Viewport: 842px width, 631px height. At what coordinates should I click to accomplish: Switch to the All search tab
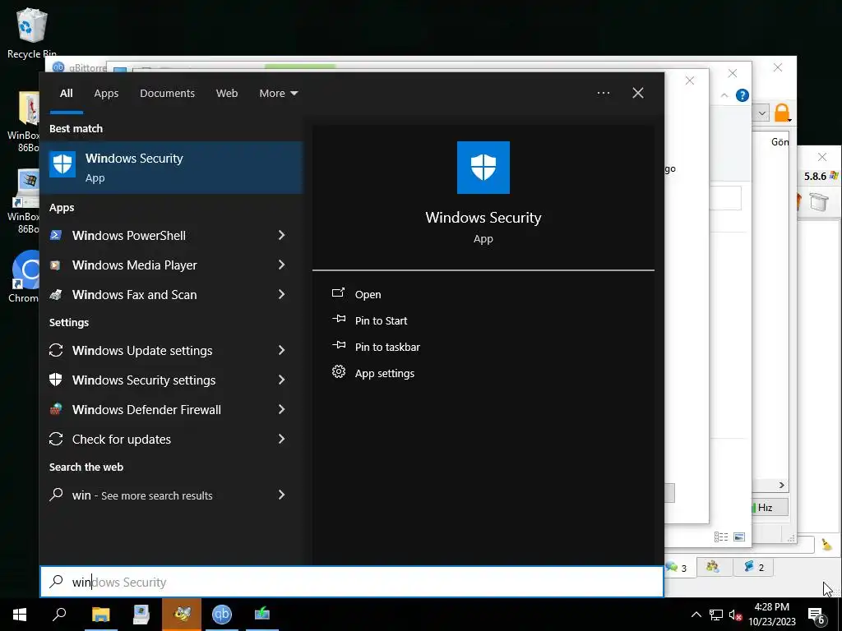(x=66, y=94)
